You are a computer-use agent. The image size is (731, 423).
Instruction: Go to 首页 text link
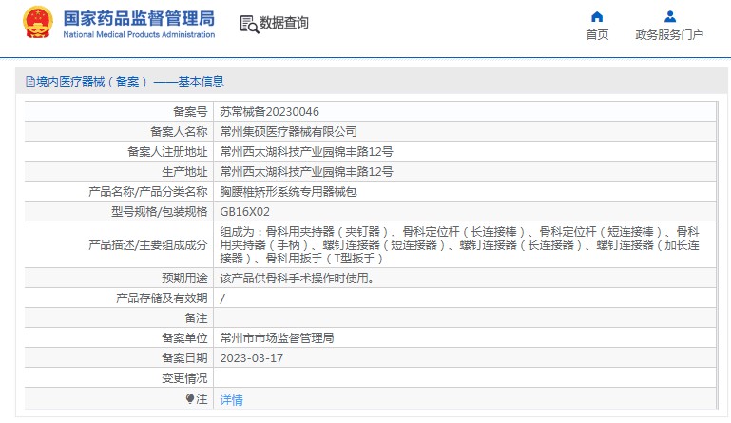597,35
